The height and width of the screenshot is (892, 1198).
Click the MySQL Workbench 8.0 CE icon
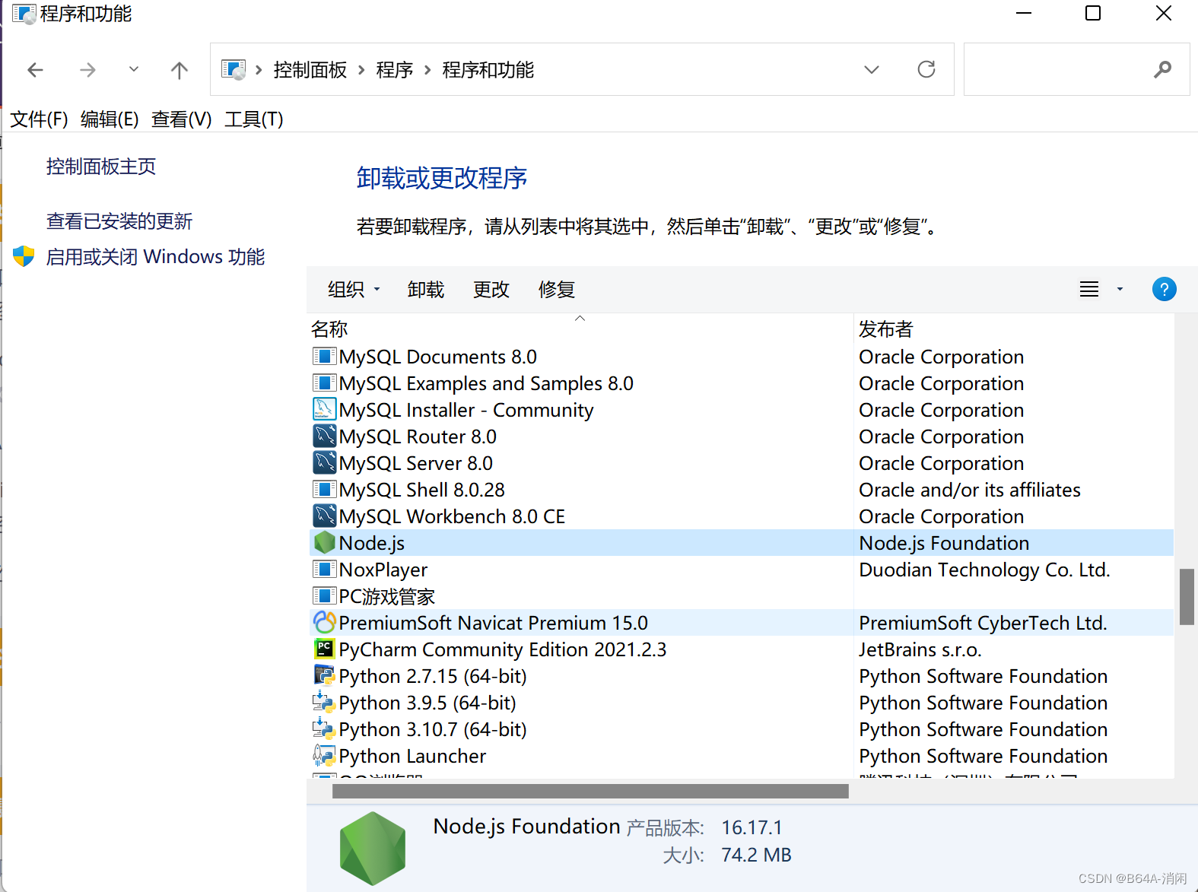(x=324, y=516)
